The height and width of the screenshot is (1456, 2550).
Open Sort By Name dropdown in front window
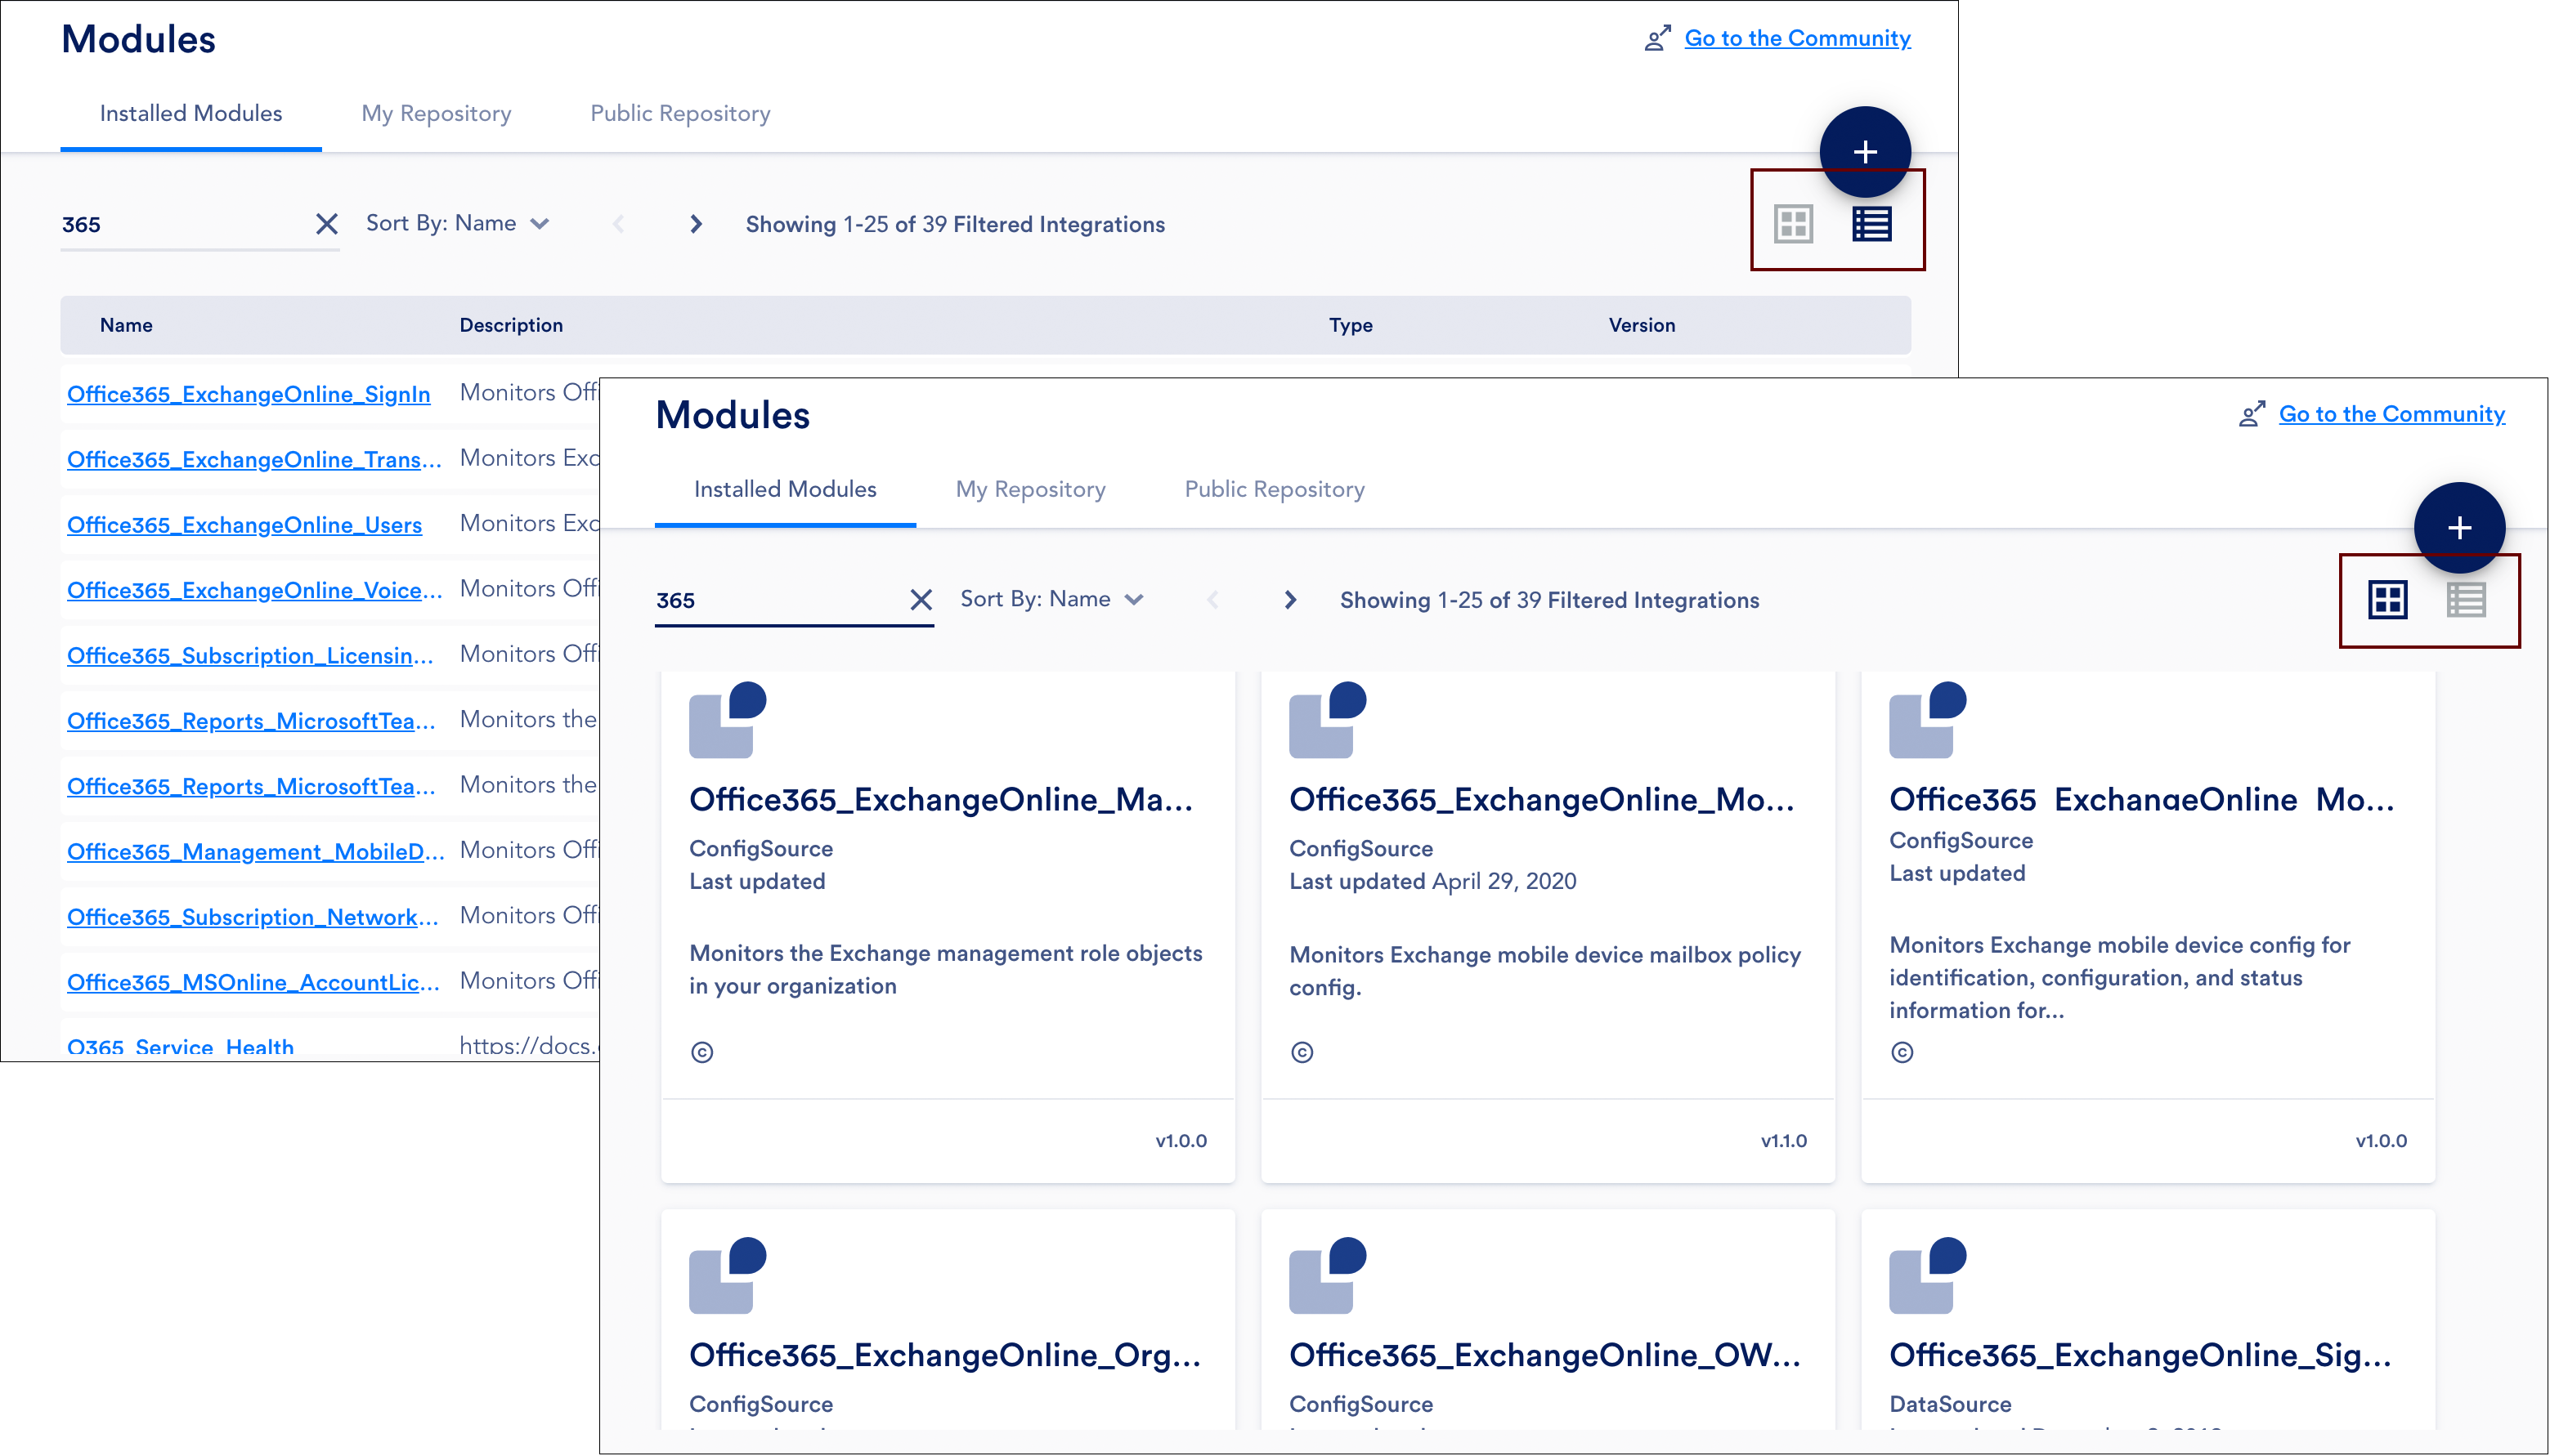pos(1051,599)
